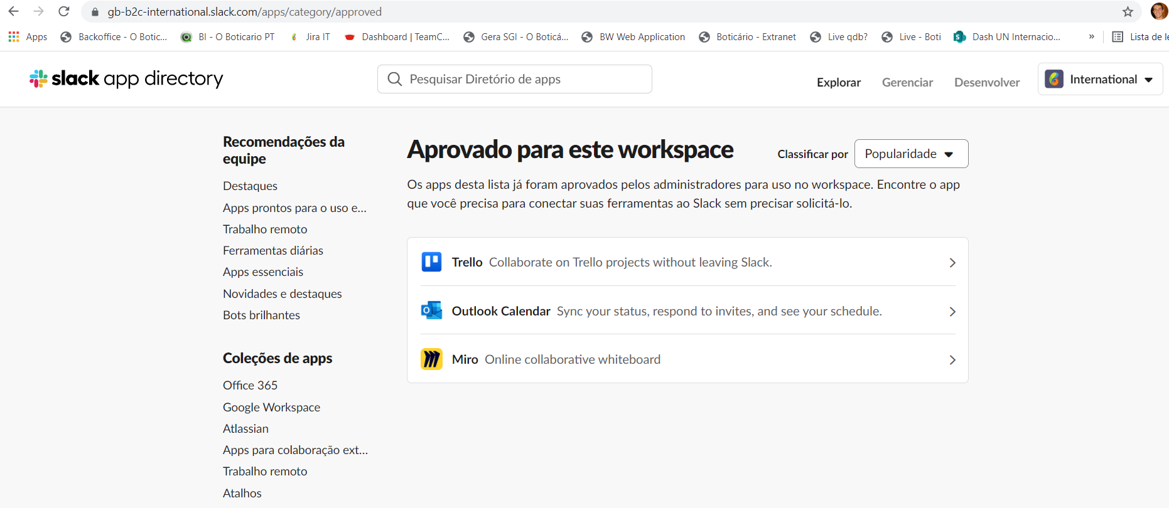The width and height of the screenshot is (1169, 508).
Task: Open the Live qdb? bookmark
Action: 839,37
